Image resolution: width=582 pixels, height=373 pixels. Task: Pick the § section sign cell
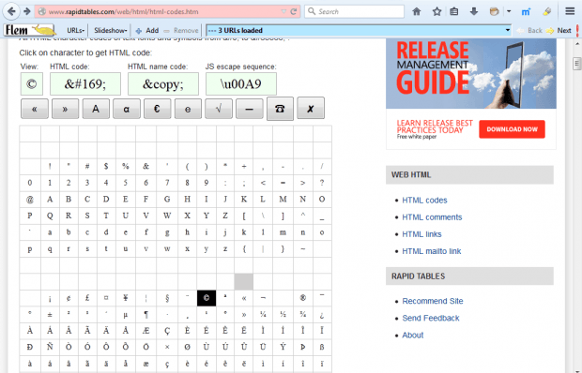pyautogui.click(x=167, y=298)
